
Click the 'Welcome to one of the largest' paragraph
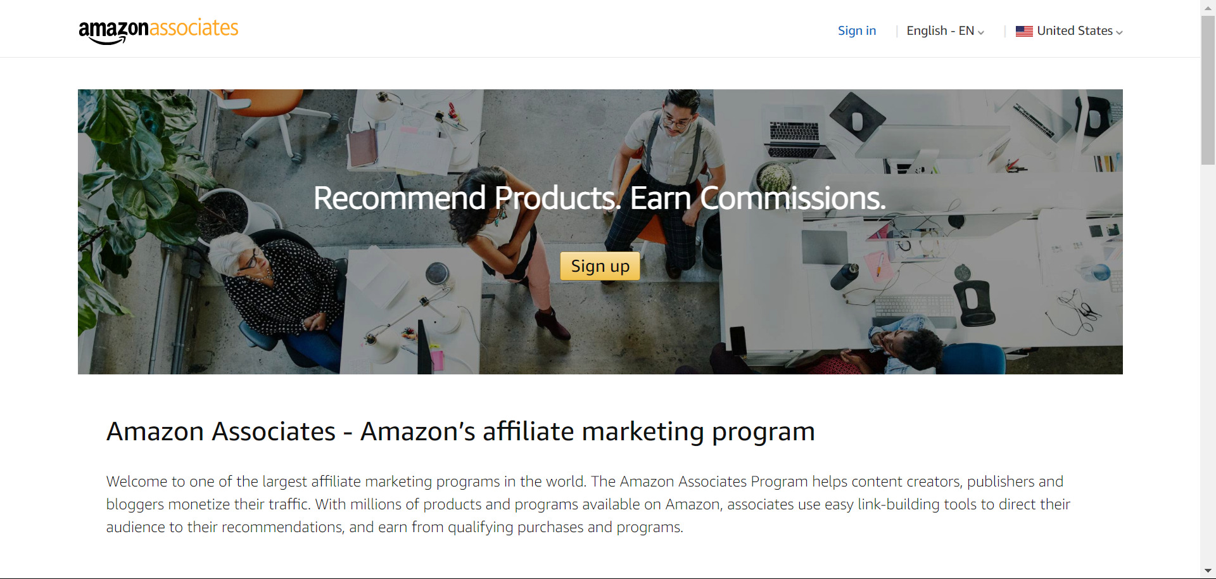(588, 504)
